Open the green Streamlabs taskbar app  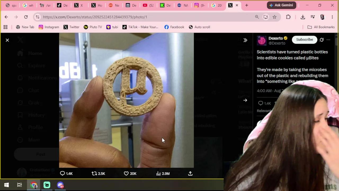(47, 185)
